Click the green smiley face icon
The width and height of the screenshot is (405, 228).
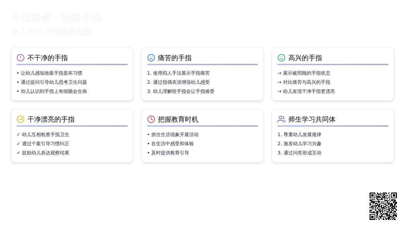(281, 58)
